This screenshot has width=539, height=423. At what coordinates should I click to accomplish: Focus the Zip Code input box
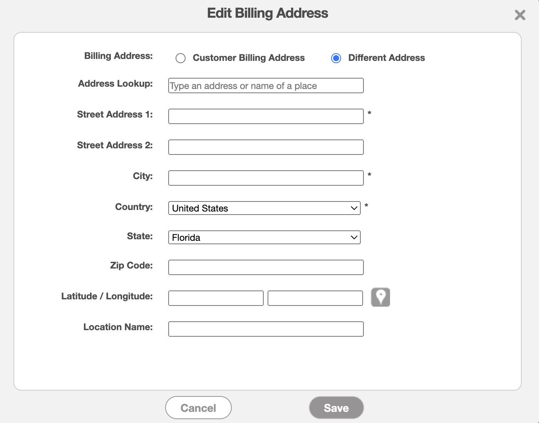click(266, 267)
